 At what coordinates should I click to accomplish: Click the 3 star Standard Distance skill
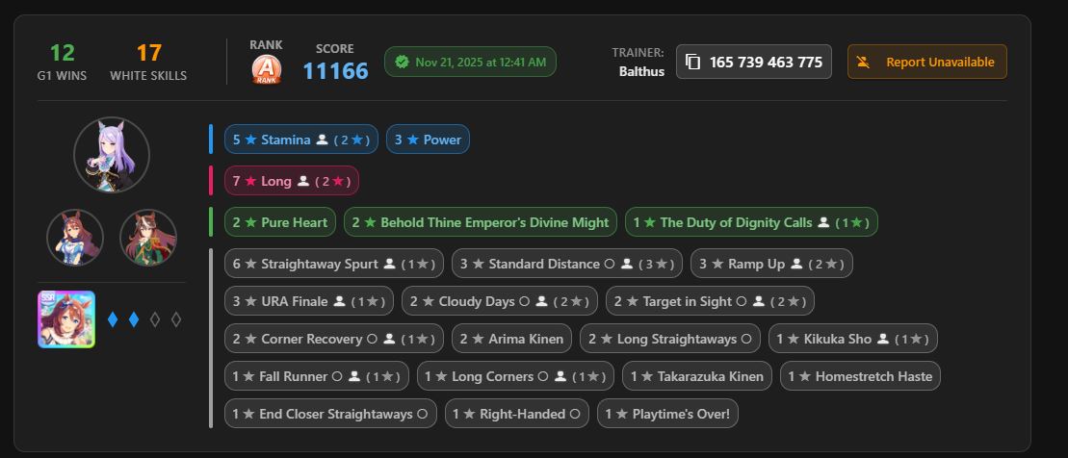point(566,264)
